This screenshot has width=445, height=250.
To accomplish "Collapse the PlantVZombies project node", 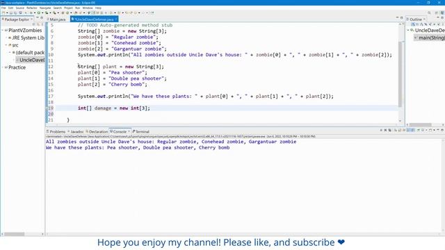I will [x=3, y=30].
